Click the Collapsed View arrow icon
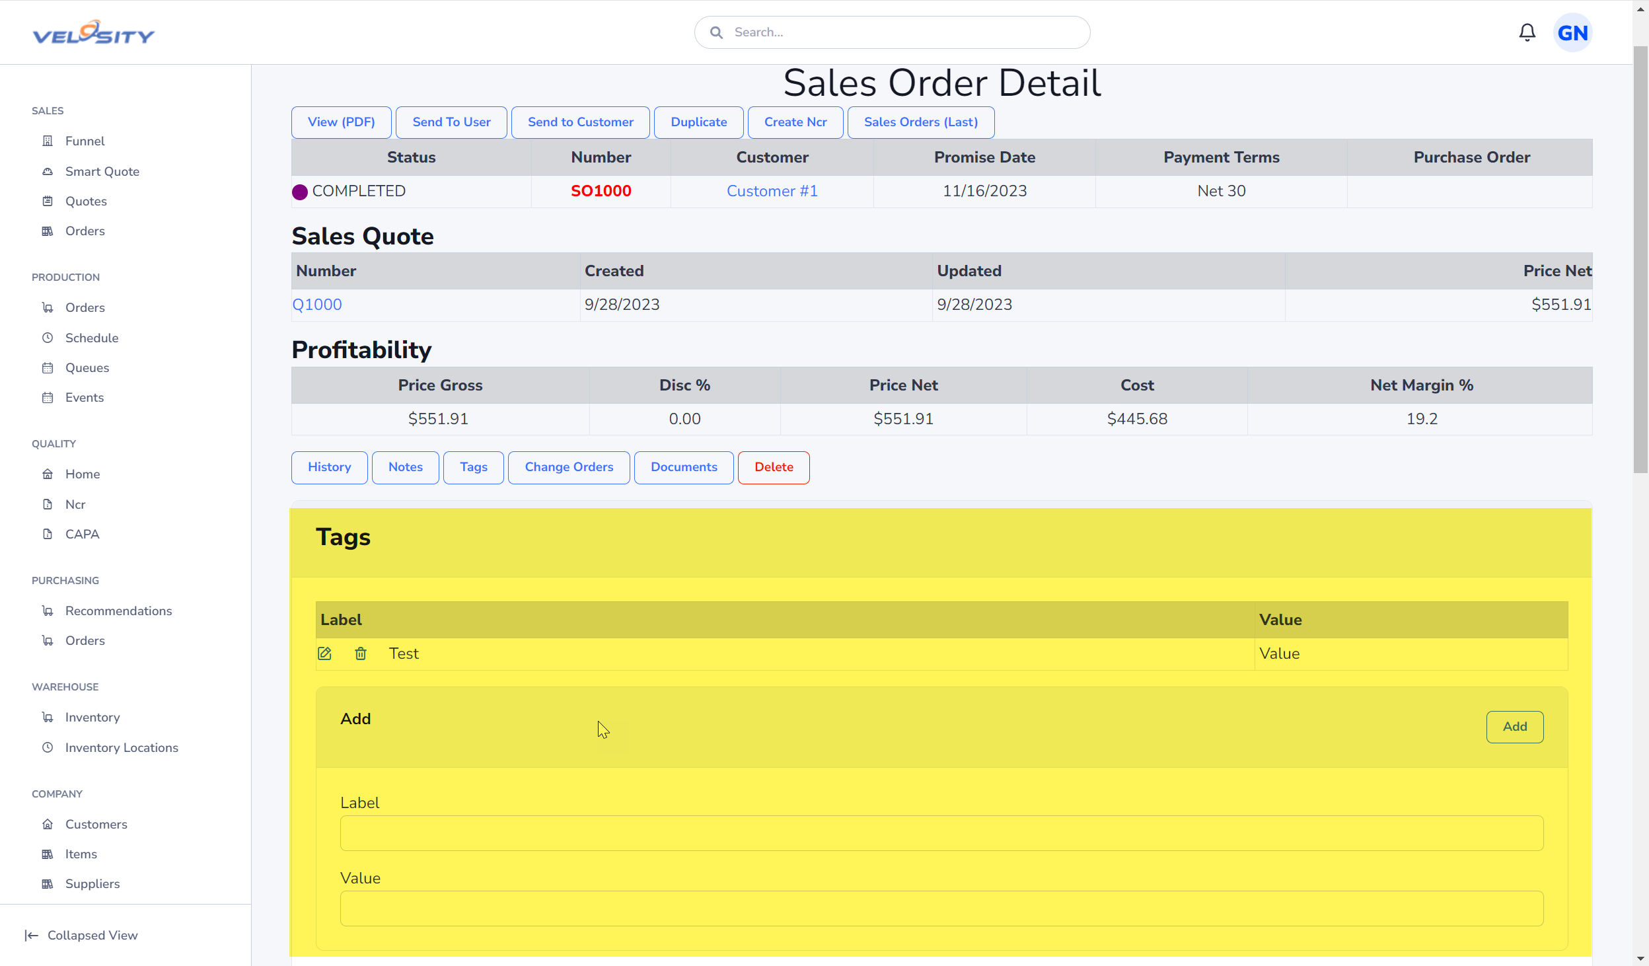The height and width of the screenshot is (966, 1649). tap(31, 935)
